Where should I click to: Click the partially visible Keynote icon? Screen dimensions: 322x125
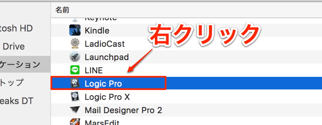click(x=75, y=20)
